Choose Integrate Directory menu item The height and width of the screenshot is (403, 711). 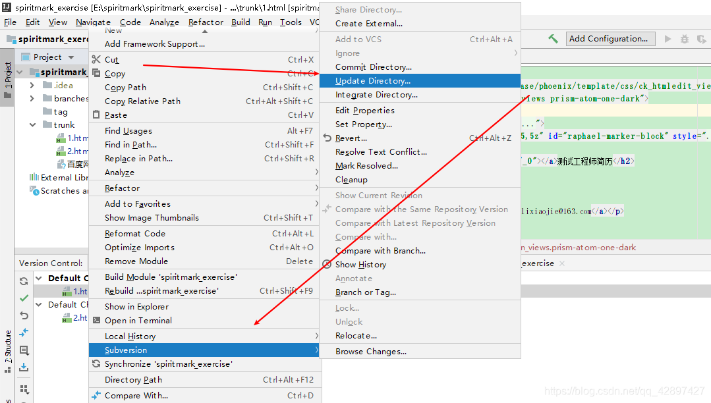(420, 95)
